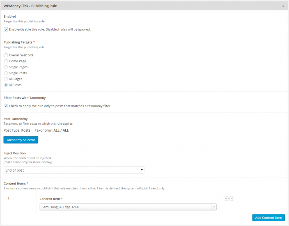Collapse the Publishing Rule panel arrow
Viewport: 289px width, 226px height.
283,6
